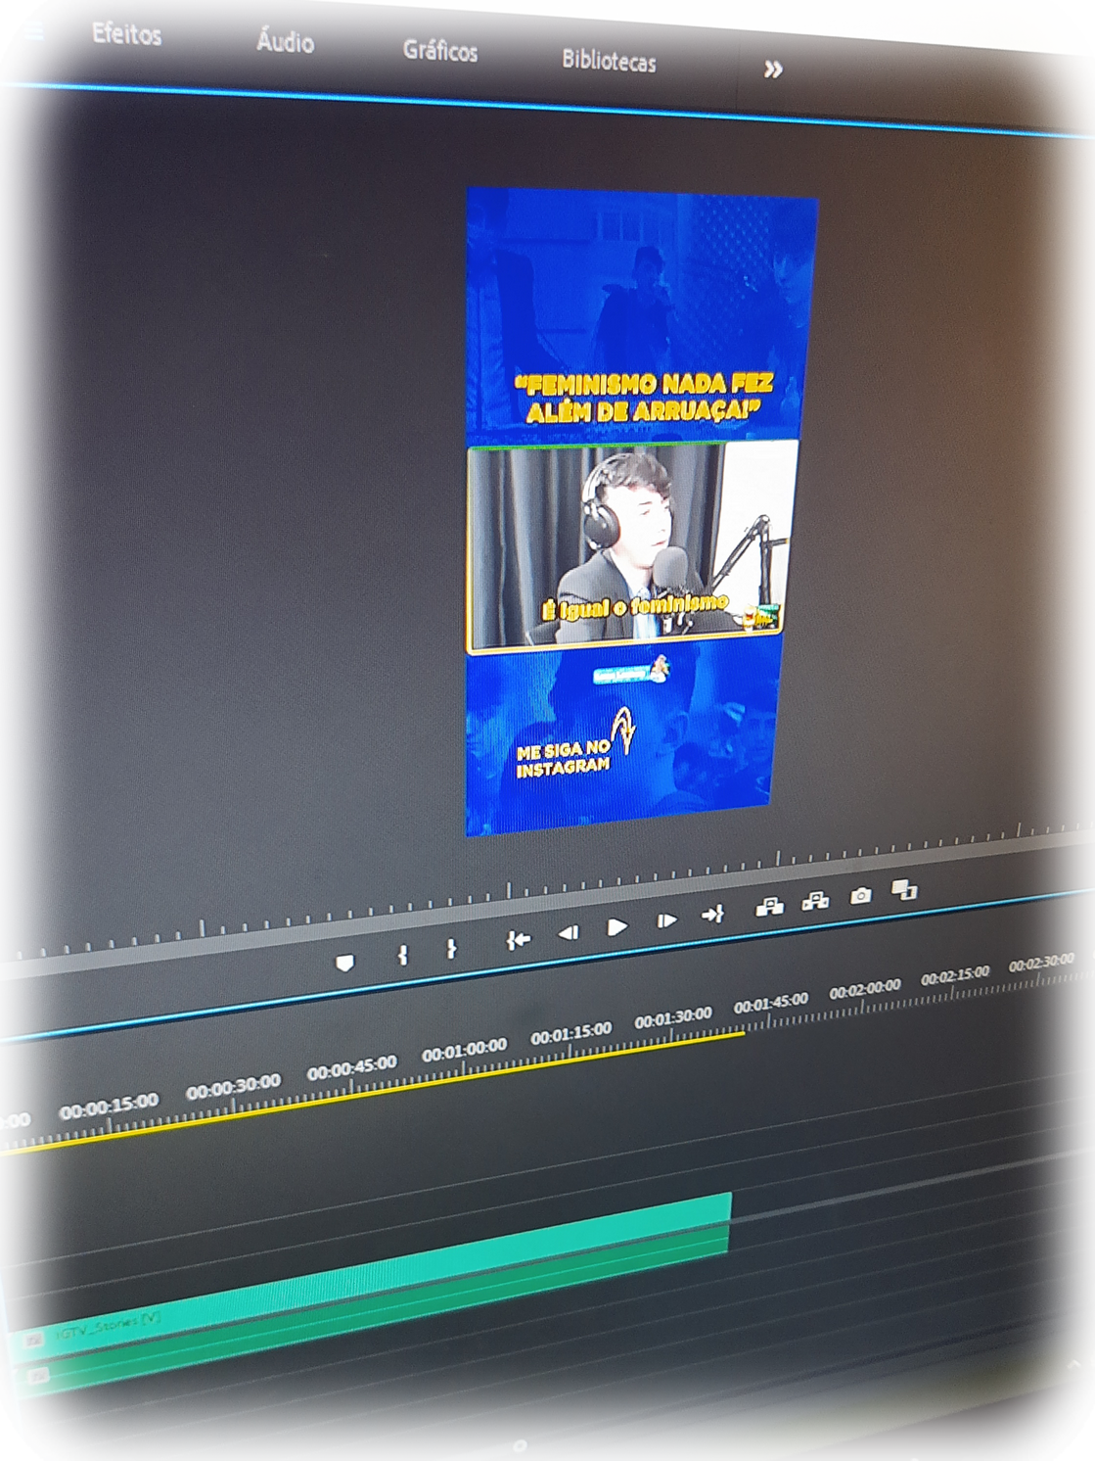This screenshot has height=1461, width=1095.
Task: Click the 'FEMINISMO NADA FEZ' title in the preview
Action: tap(644, 397)
